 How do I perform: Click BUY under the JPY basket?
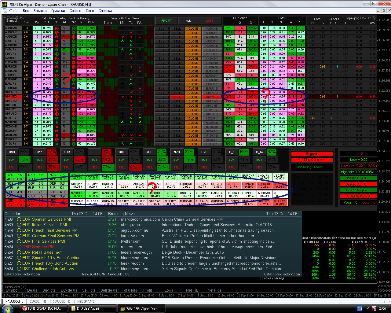click(x=39, y=160)
